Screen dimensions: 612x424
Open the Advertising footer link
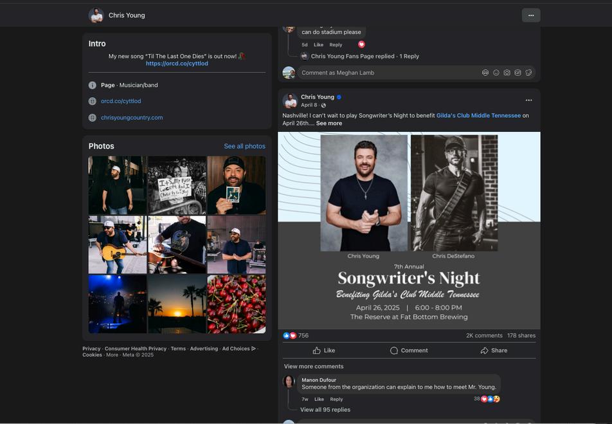204,349
